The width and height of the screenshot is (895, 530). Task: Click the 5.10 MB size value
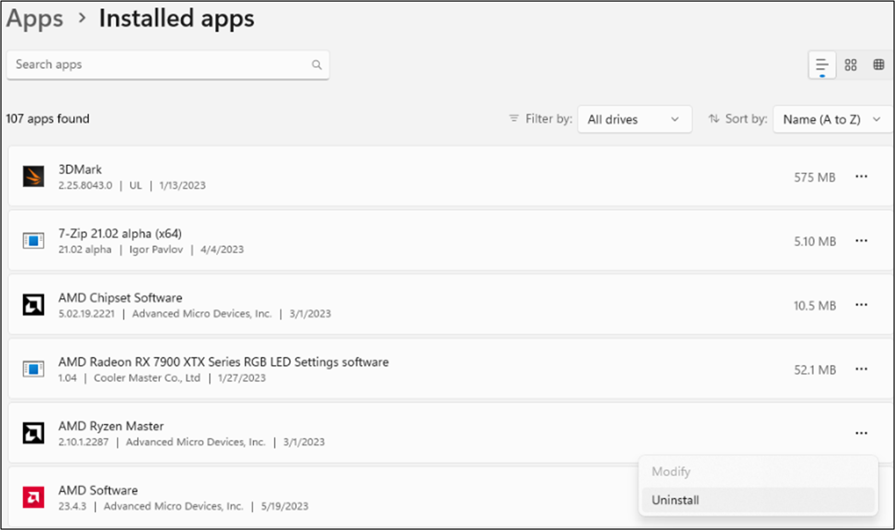[x=815, y=242]
